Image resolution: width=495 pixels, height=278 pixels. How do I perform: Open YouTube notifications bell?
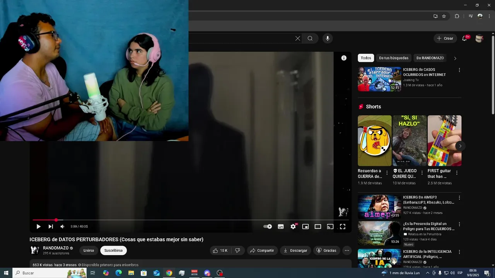pos(464,38)
